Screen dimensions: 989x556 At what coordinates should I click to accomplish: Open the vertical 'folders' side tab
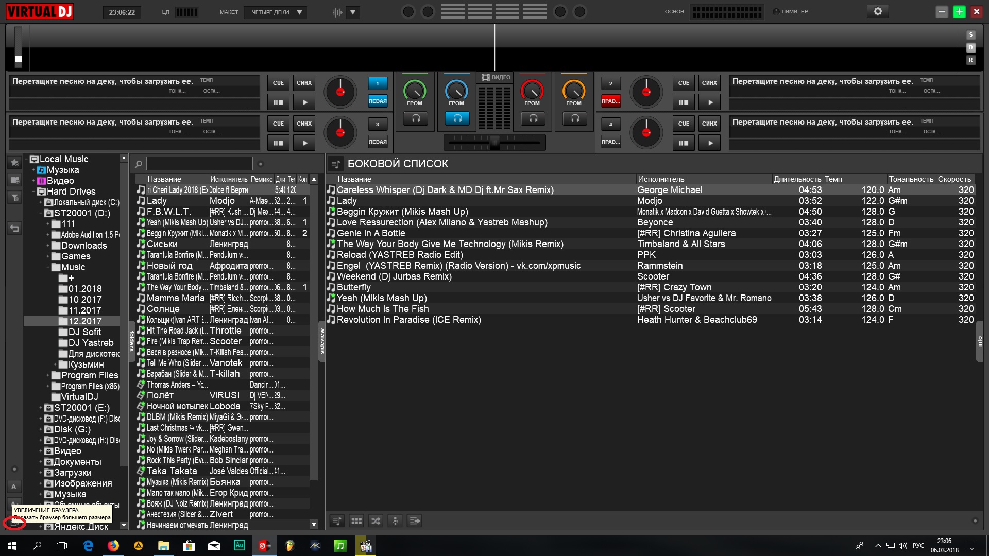tap(131, 341)
